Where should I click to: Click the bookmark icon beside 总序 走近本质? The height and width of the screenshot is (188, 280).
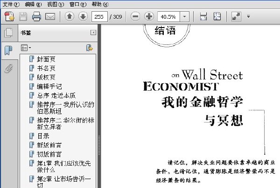pyautogui.click(x=32, y=95)
